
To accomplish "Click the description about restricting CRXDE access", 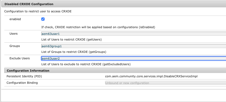I will tap(38, 11).
